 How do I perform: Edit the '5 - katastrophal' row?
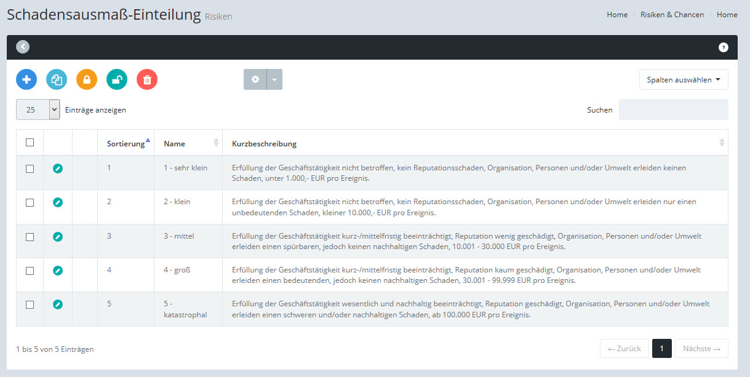click(x=58, y=304)
